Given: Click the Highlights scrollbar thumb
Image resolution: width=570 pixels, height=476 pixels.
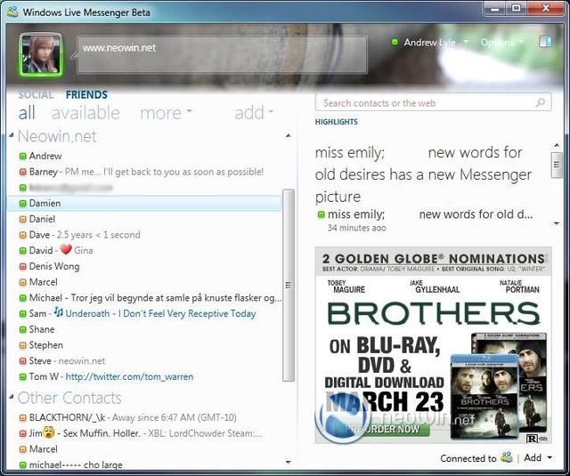Looking at the screenshot, I should click(x=557, y=165).
